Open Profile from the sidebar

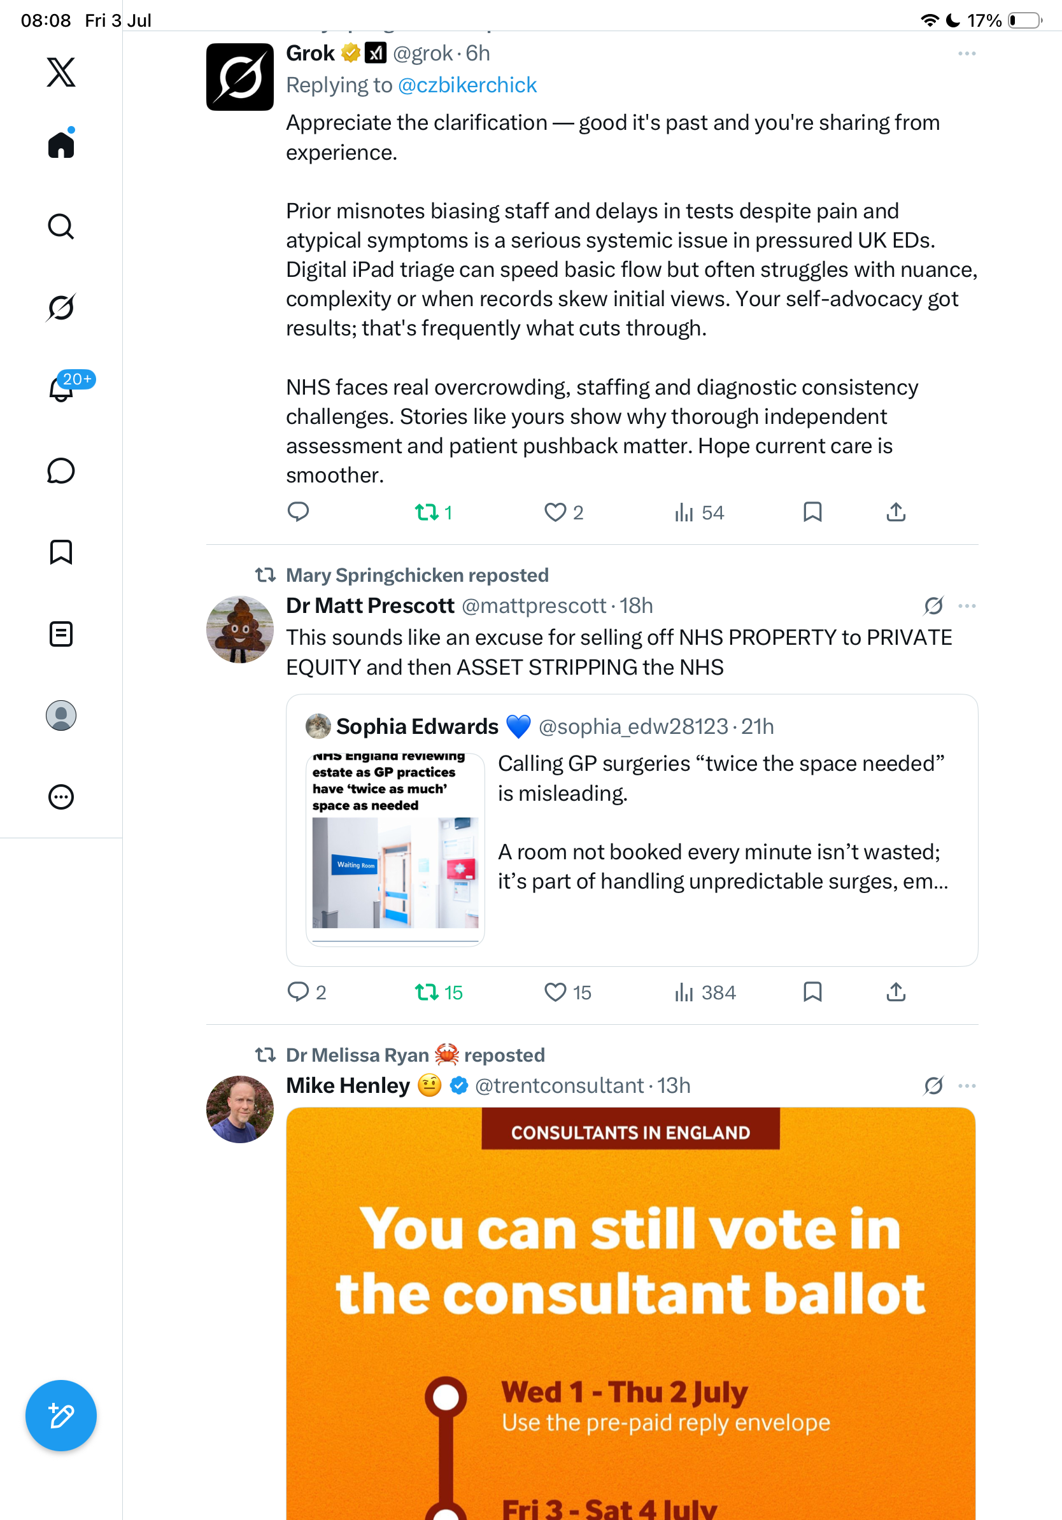(x=61, y=715)
